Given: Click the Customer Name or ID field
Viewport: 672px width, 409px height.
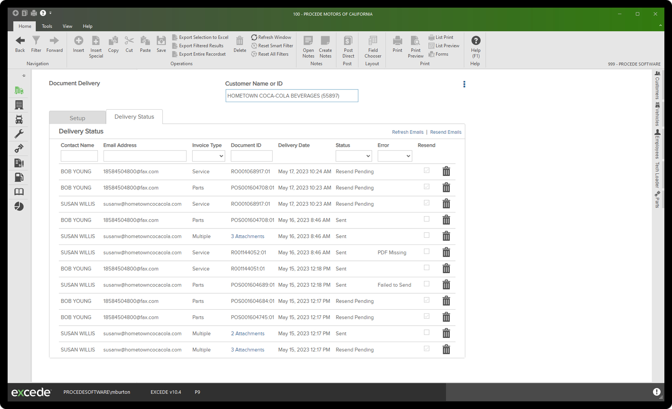Looking at the screenshot, I should [292, 96].
